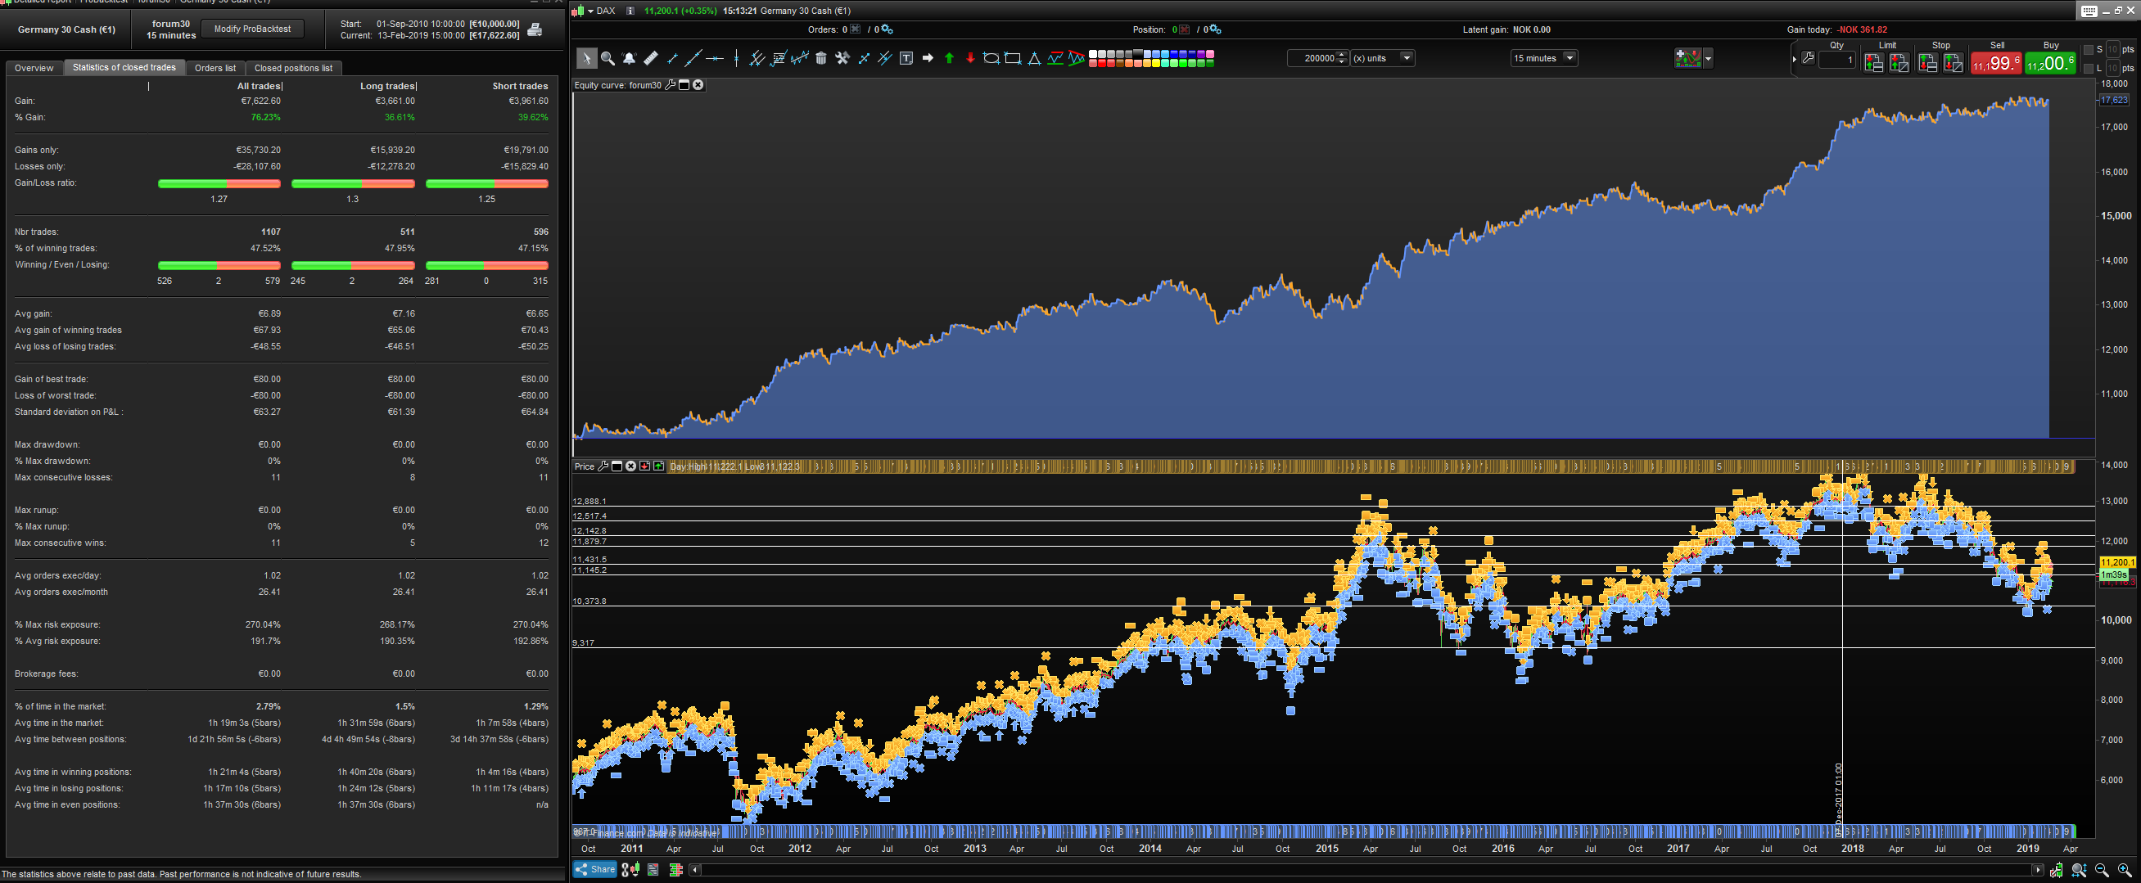
Task: Click the chart horizontal scrollbar track
Action: pos(1366,870)
